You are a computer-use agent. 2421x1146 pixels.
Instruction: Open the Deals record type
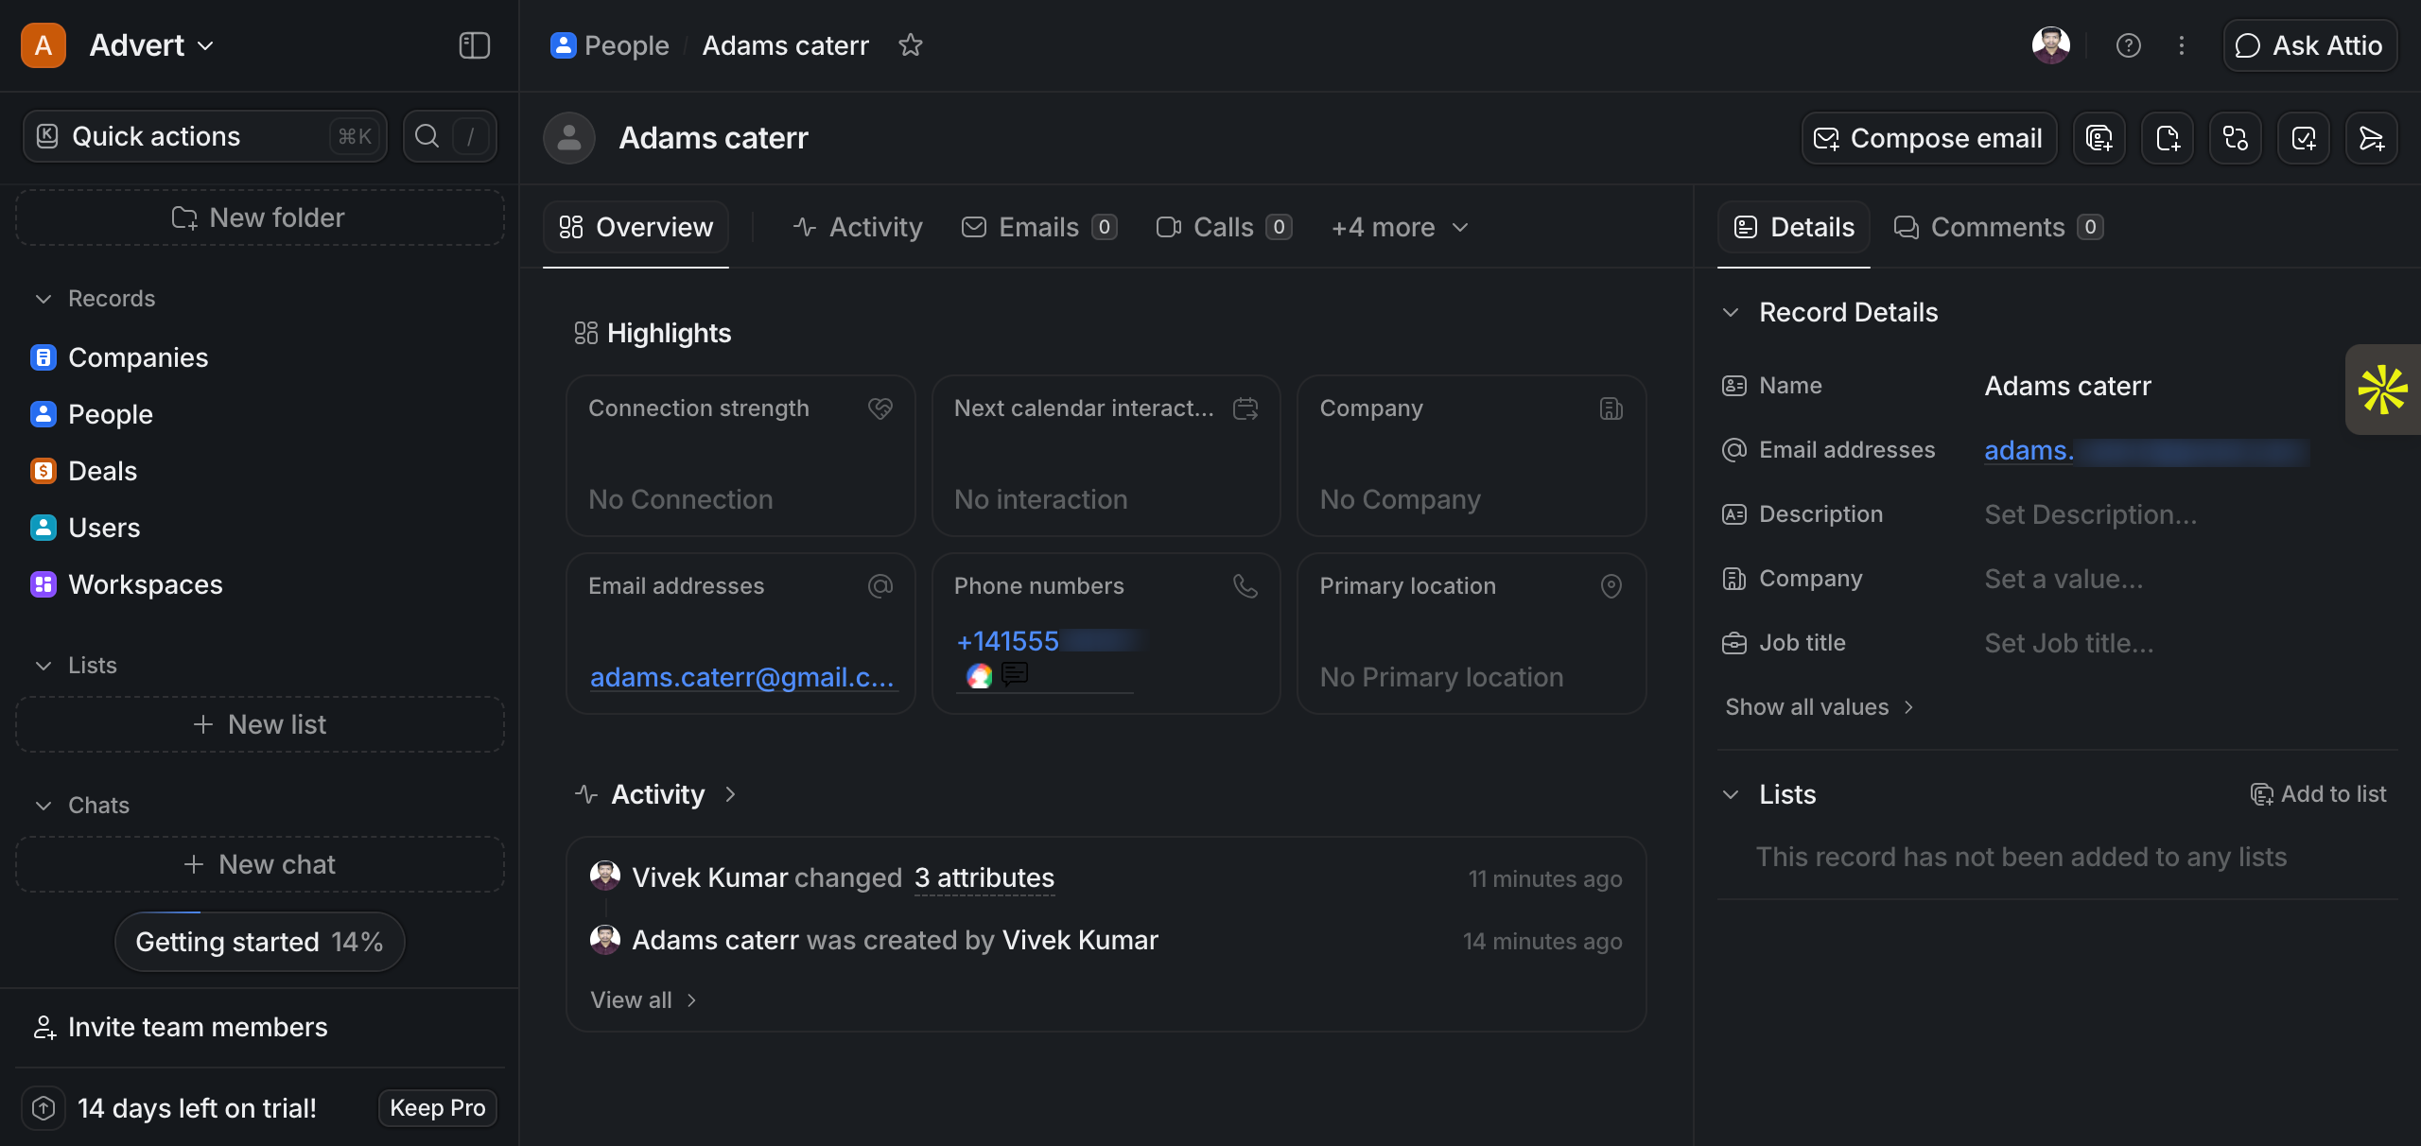tap(102, 471)
